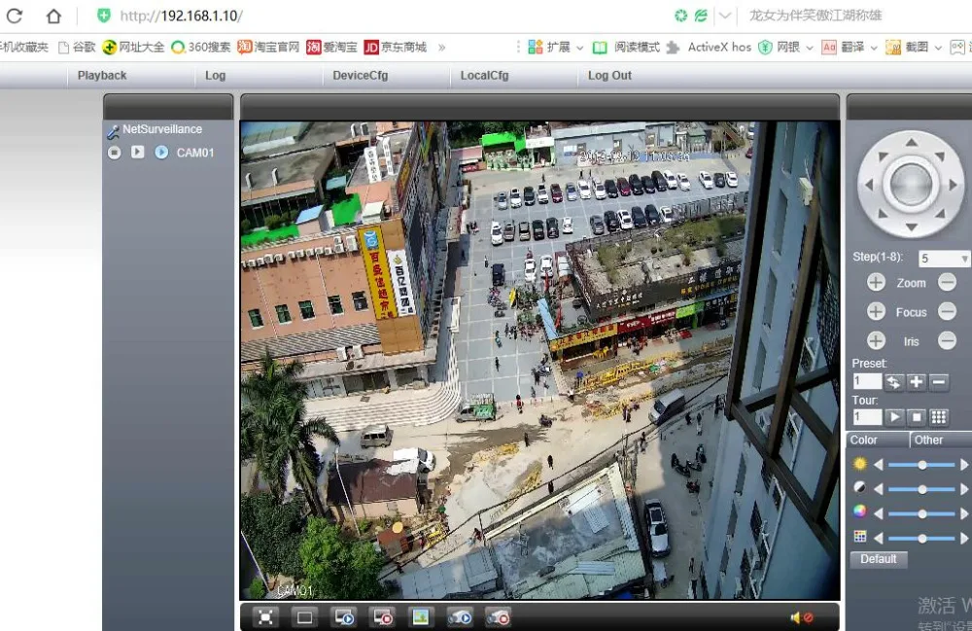
Task: Switch to the Other tab
Action: point(940,440)
